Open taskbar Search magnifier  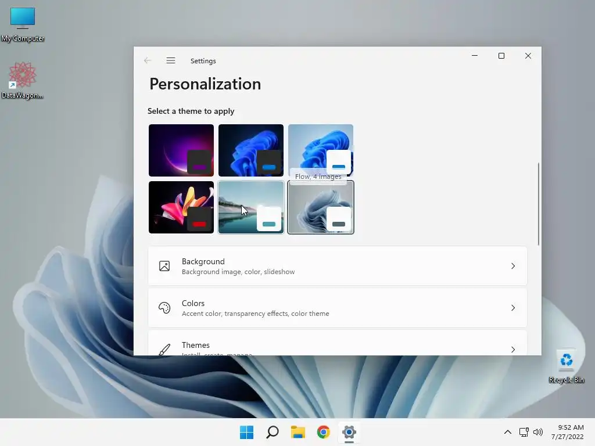tap(273, 432)
